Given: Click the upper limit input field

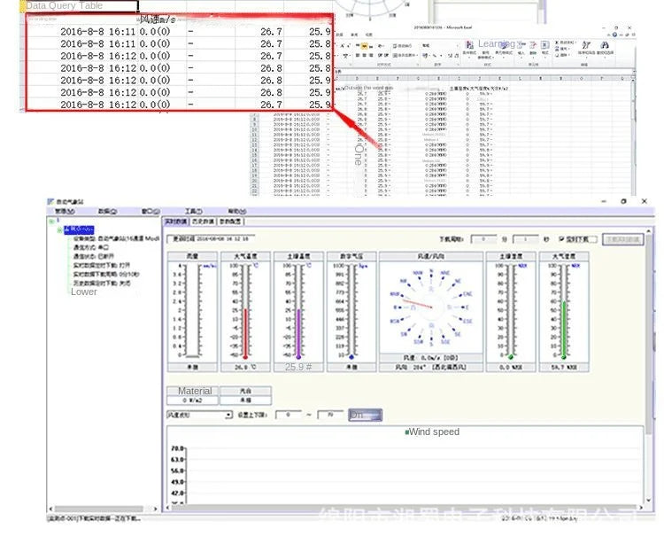Looking at the screenshot, I should click(x=330, y=415).
